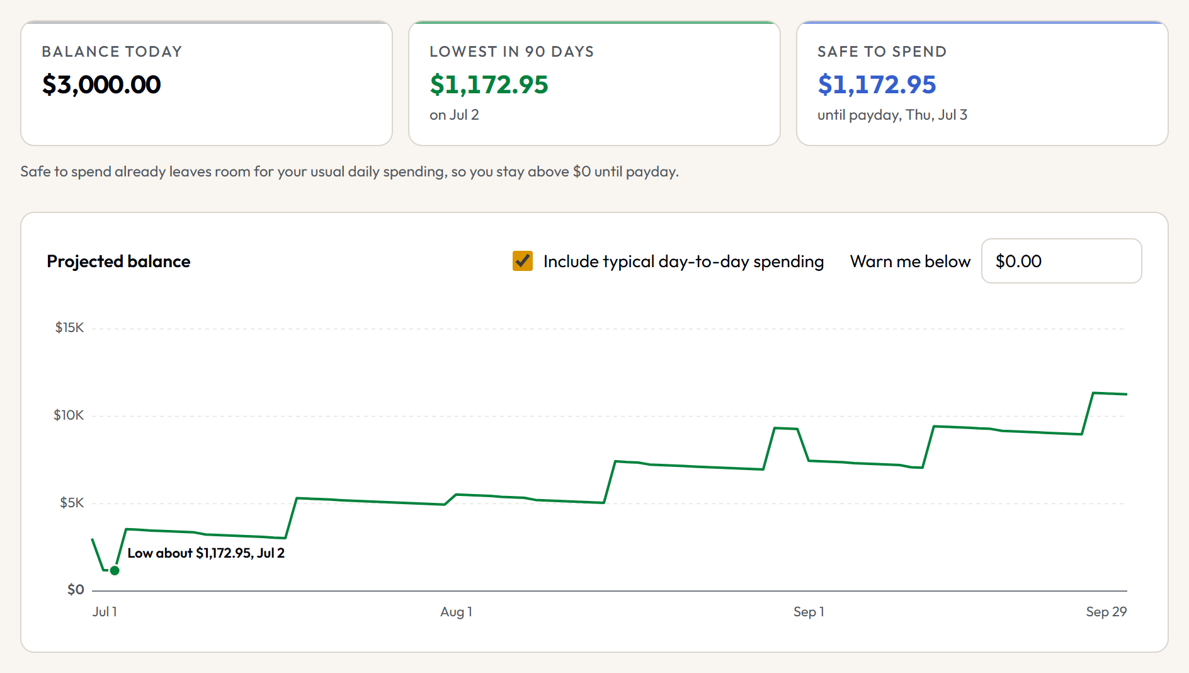
Task: Click the Lowest in 90 Days green amount
Action: coord(489,84)
